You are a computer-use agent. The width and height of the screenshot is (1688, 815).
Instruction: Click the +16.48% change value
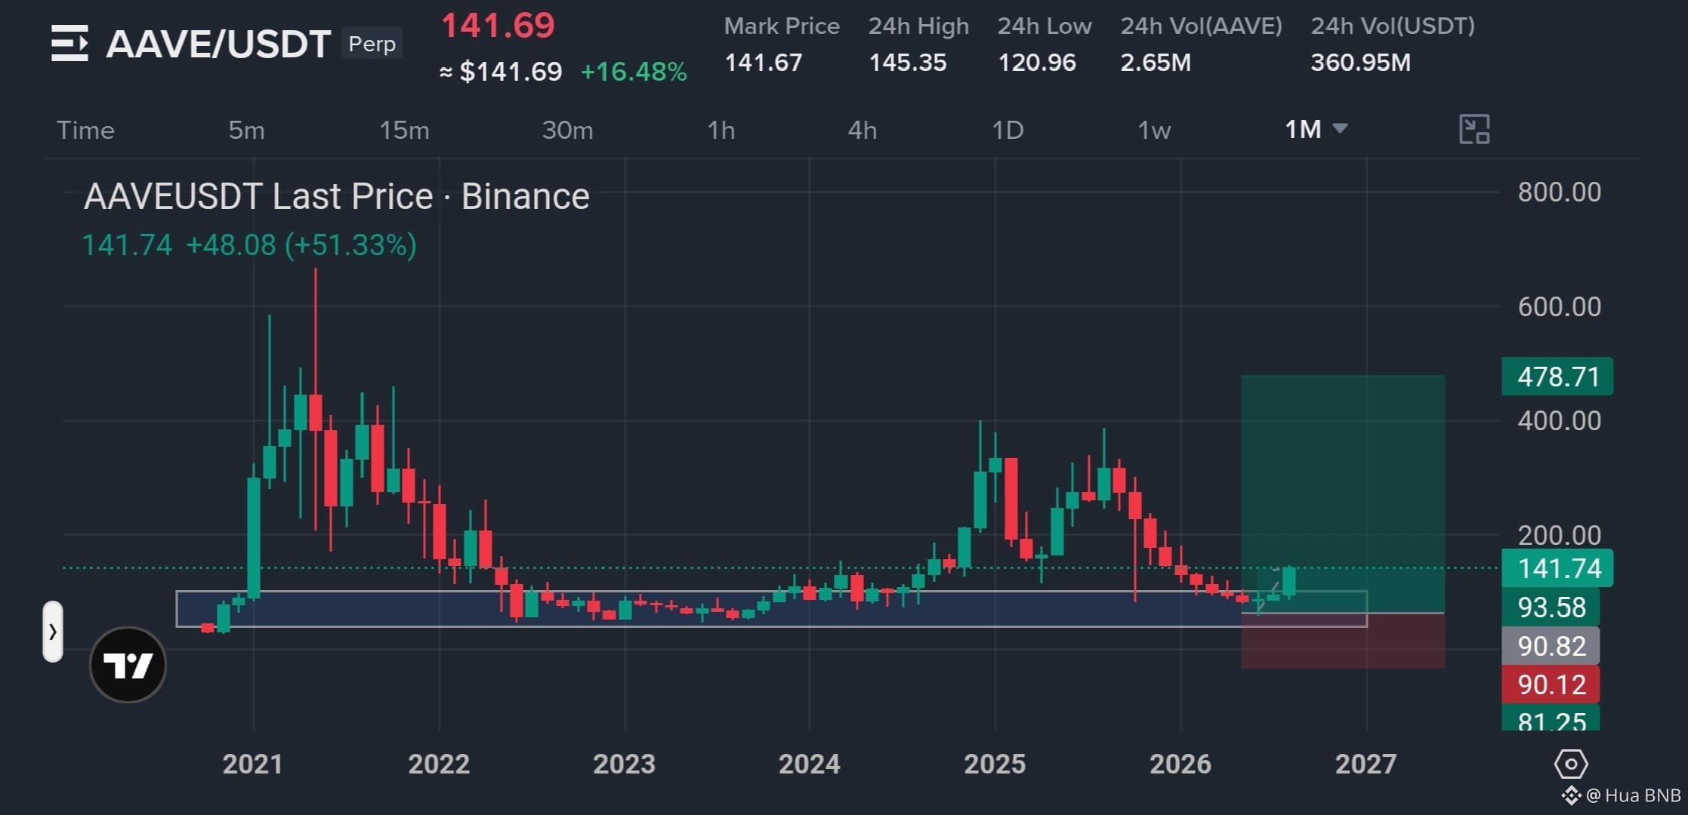tap(634, 72)
